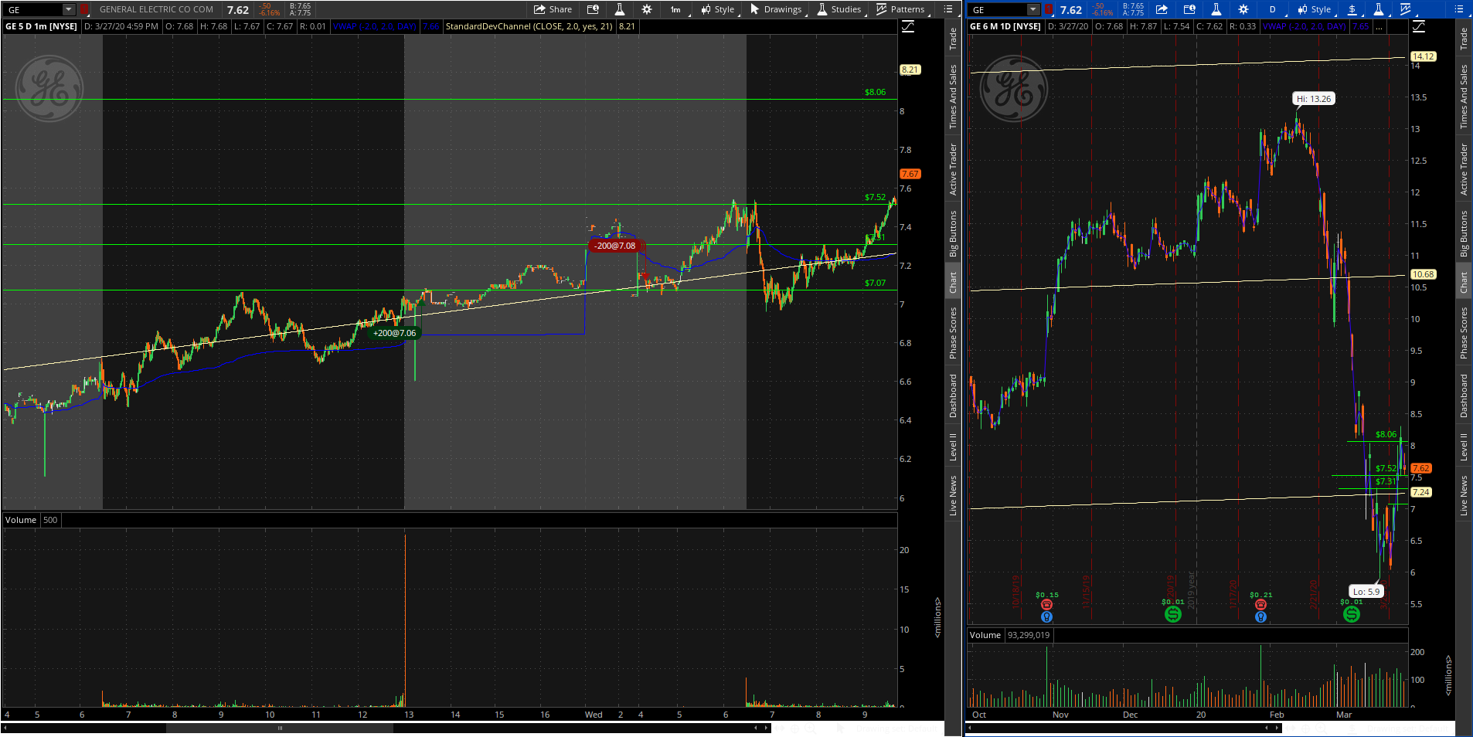Open Times And Sales tab in middle sidebar
The image size is (1473, 737).
[x=953, y=96]
